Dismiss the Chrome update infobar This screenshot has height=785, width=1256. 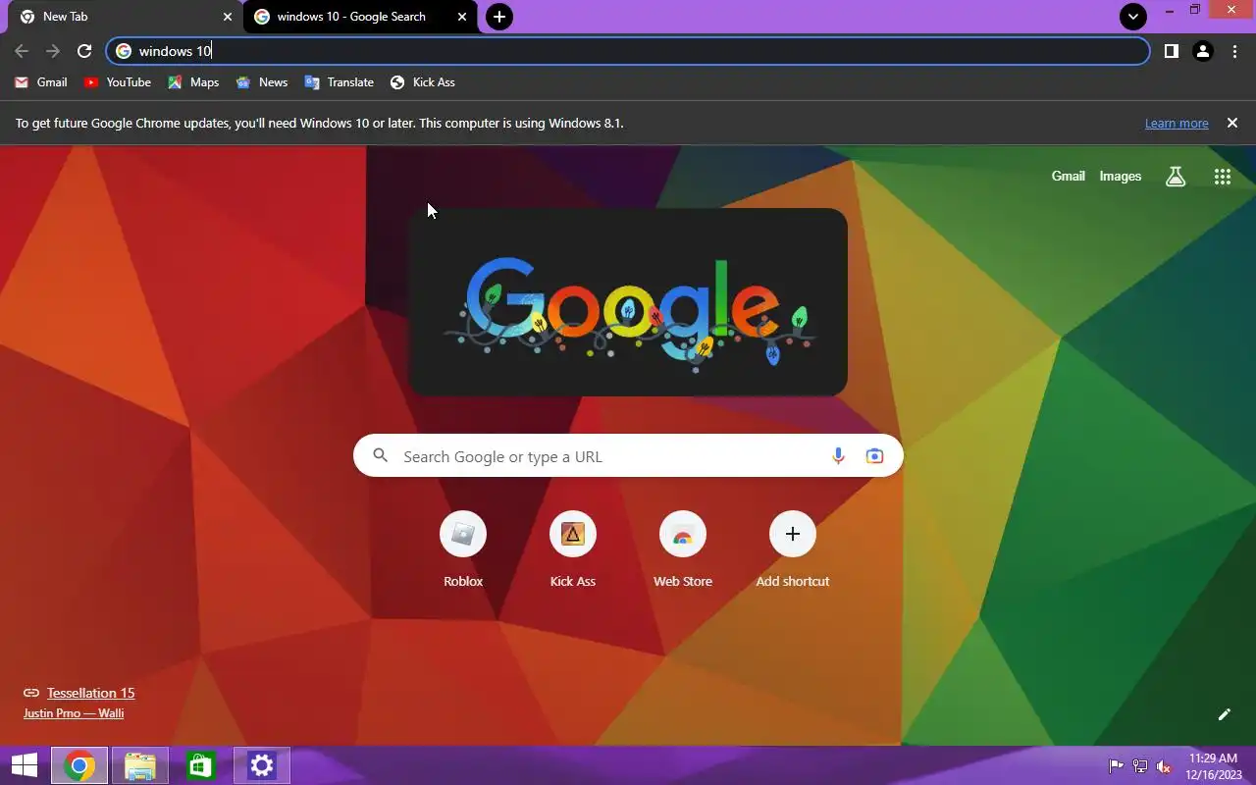point(1232,123)
